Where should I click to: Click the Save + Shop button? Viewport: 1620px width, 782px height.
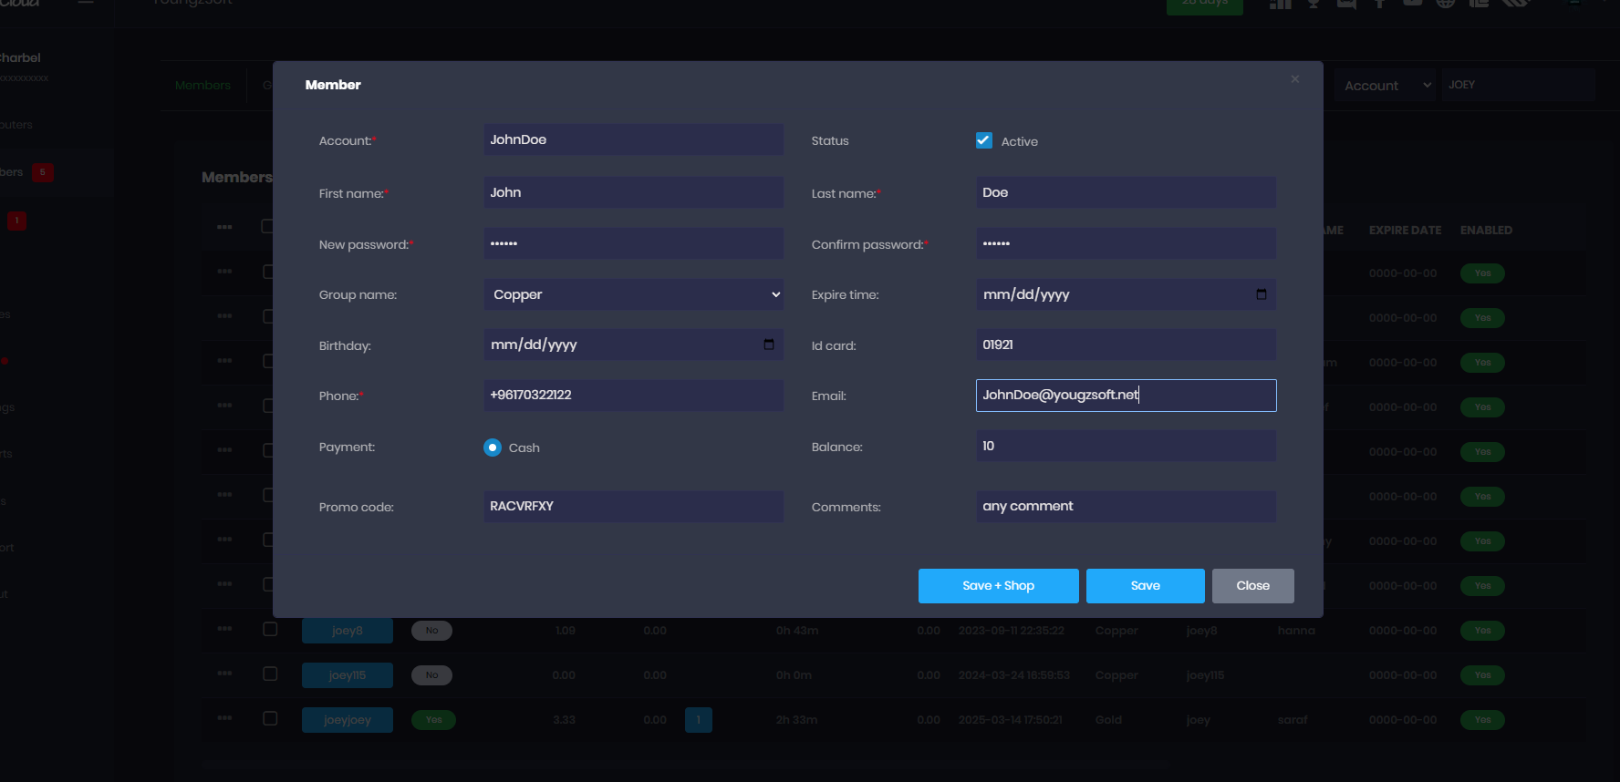[x=998, y=586]
